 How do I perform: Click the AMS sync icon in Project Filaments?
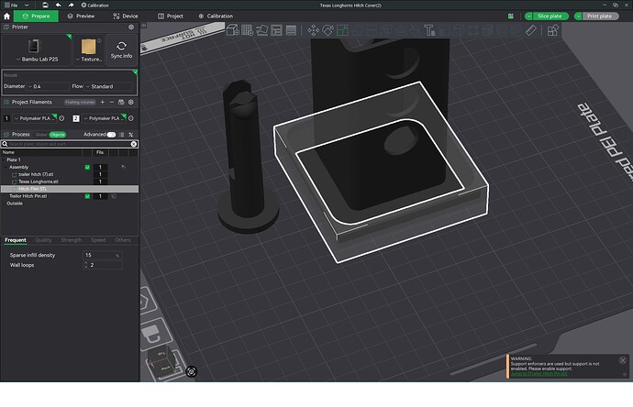pyautogui.click(x=121, y=103)
